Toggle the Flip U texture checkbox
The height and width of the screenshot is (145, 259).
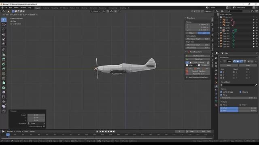[221, 105]
